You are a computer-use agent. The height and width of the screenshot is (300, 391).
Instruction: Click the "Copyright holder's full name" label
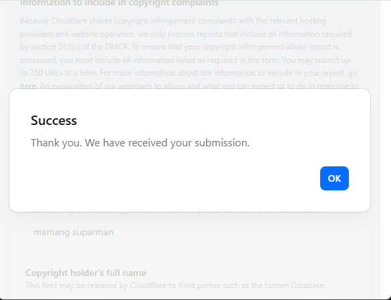tap(86, 273)
